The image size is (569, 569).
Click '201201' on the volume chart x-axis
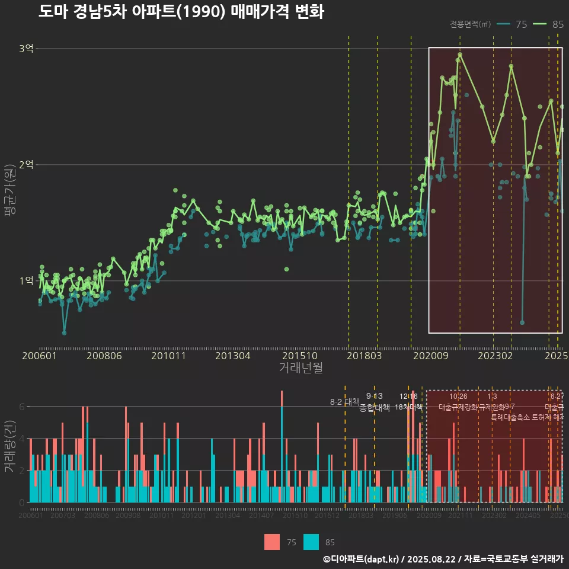(194, 515)
